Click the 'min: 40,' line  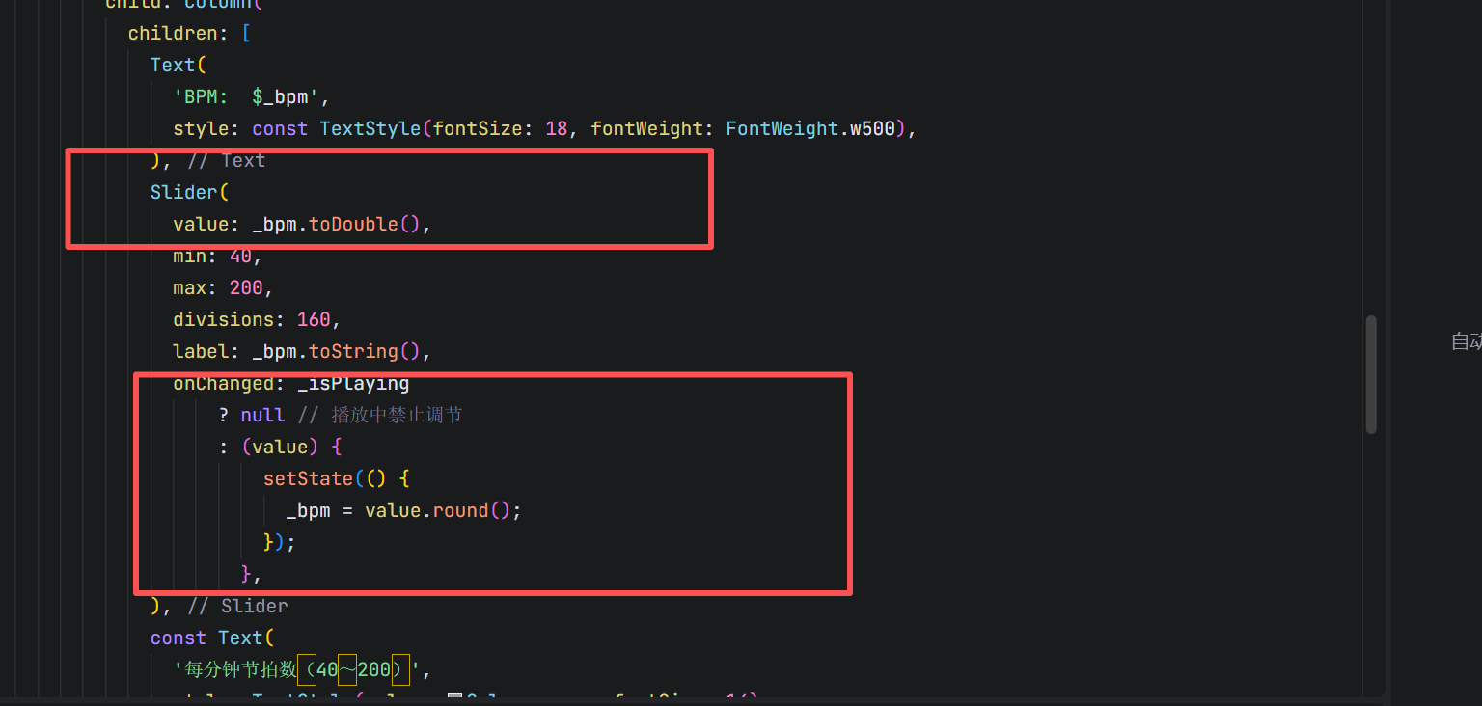(x=218, y=256)
